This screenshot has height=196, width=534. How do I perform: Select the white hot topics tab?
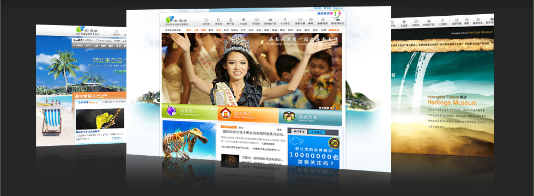point(299,131)
